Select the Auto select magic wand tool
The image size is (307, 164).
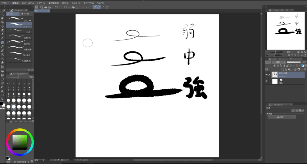(x=2, y=34)
